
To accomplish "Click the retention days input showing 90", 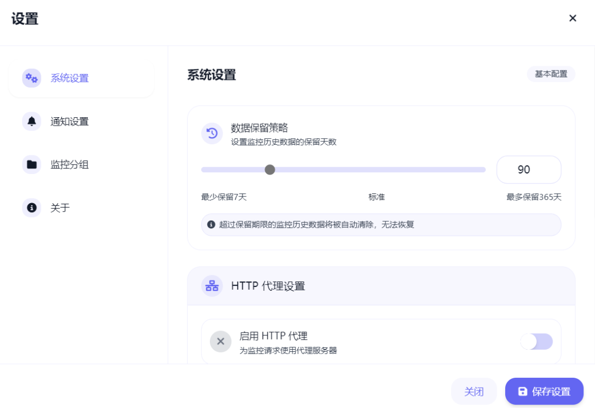I will 528,170.
